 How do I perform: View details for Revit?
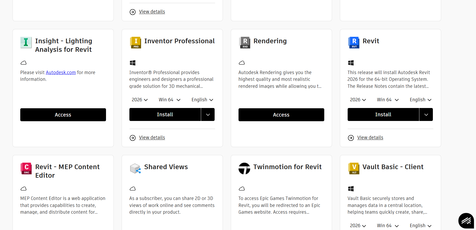pos(370,138)
